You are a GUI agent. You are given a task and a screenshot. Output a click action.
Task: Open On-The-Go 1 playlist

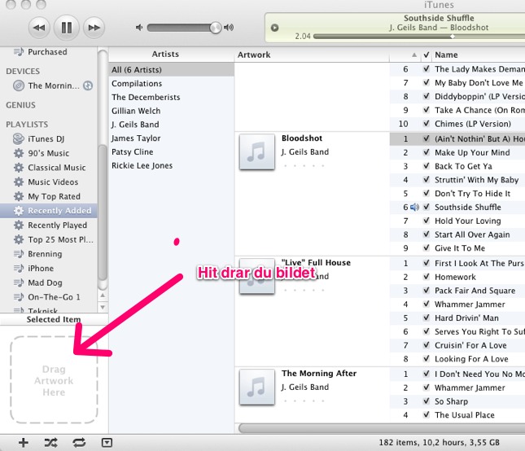(x=47, y=297)
